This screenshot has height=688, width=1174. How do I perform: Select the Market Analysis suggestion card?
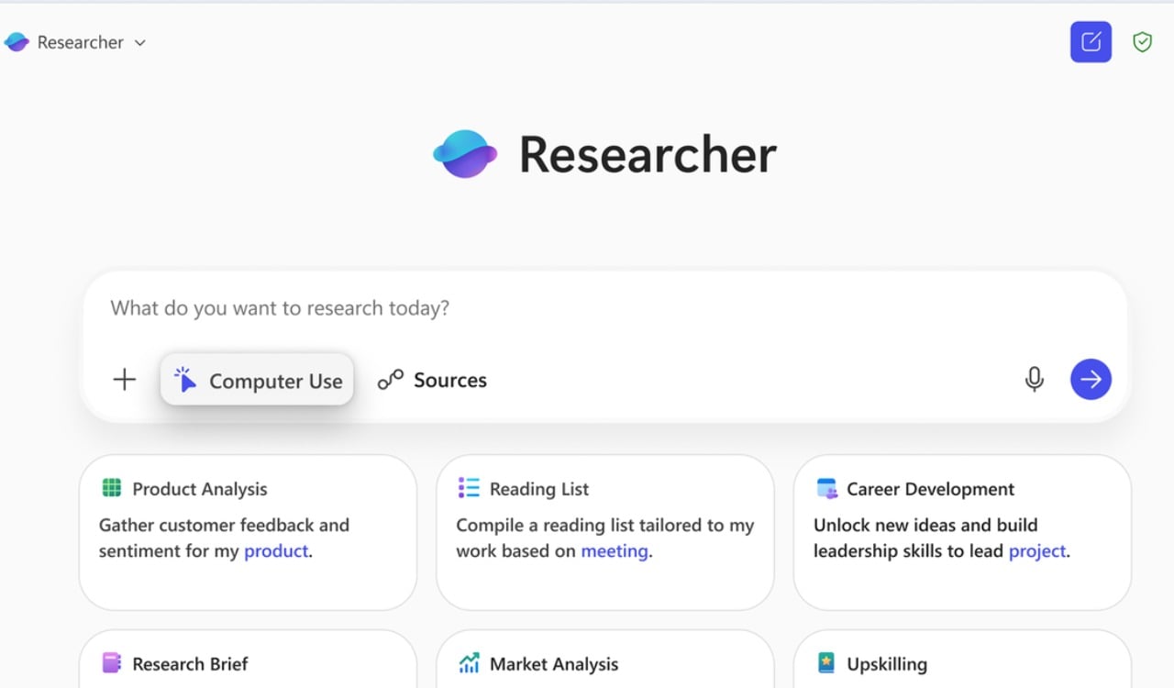[x=604, y=662]
